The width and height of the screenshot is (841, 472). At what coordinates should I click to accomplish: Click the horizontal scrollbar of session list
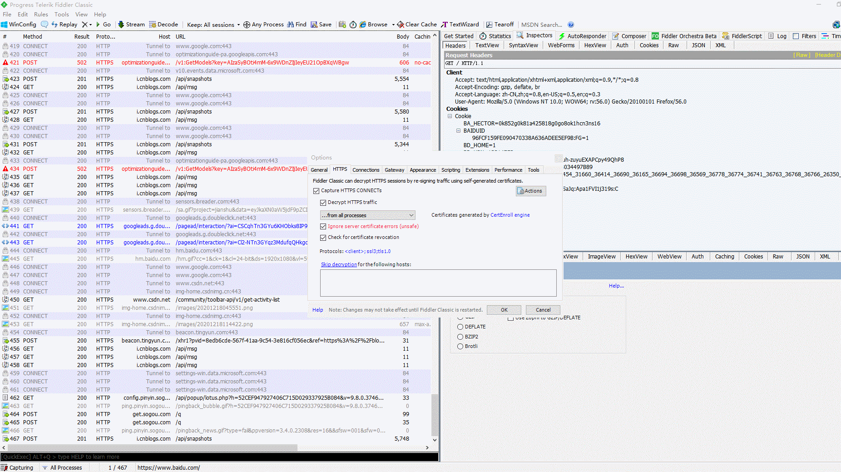pyautogui.click(x=152, y=447)
